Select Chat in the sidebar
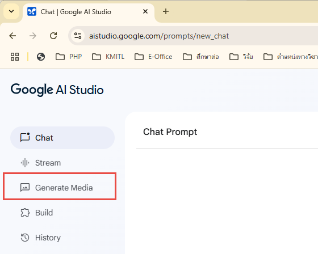 tap(62, 138)
